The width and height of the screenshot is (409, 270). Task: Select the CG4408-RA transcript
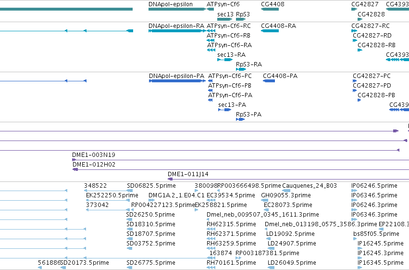[270, 31]
